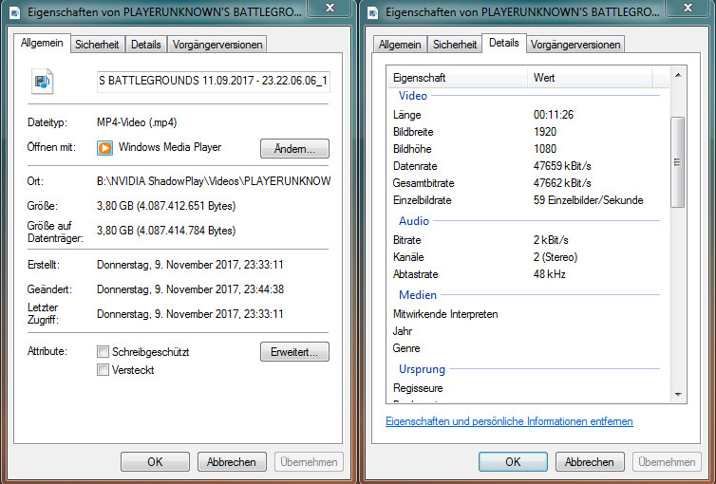Close the right properties window

click(688, 8)
